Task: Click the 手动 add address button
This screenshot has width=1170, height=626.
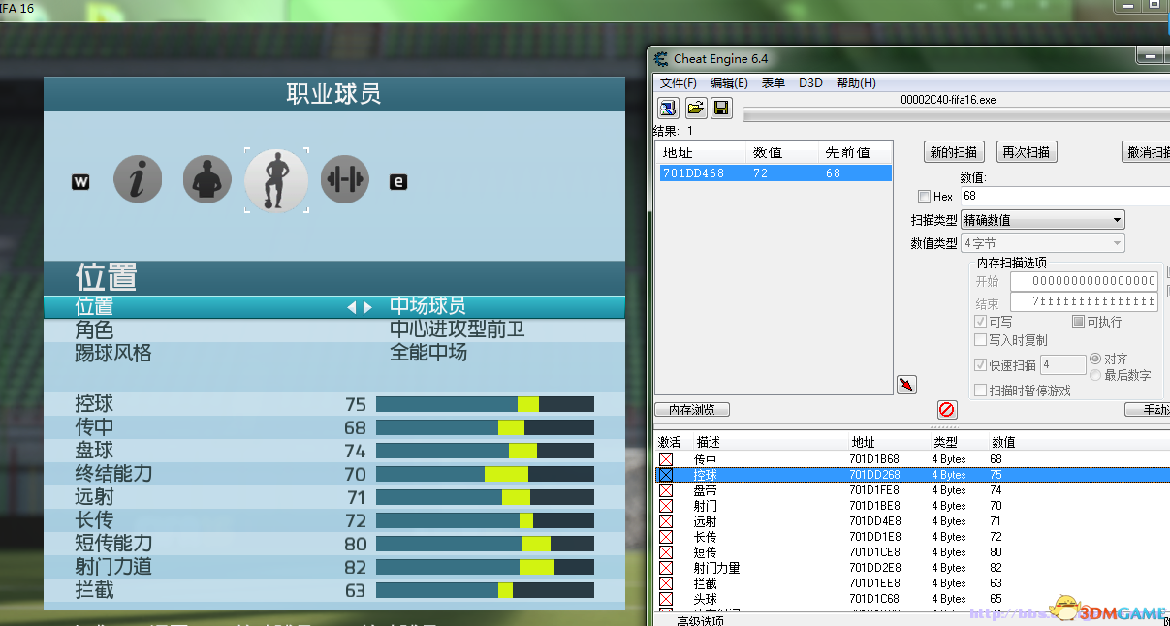Action: coord(1148,410)
